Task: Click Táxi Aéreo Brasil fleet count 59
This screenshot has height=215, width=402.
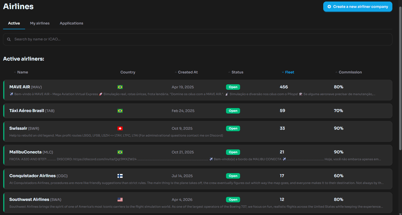Action: pos(282,111)
